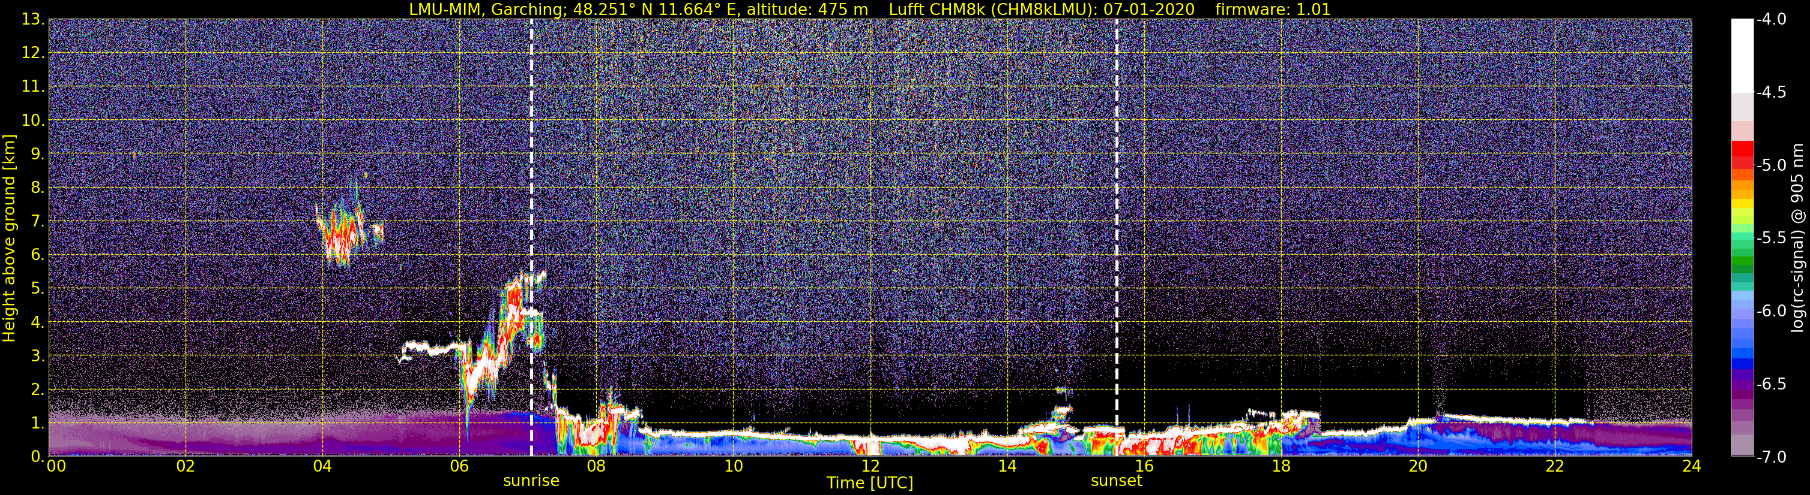Viewport: 1810px width, 495px height.
Task: Click the dashed sunset marker line
Action: click(x=1117, y=237)
